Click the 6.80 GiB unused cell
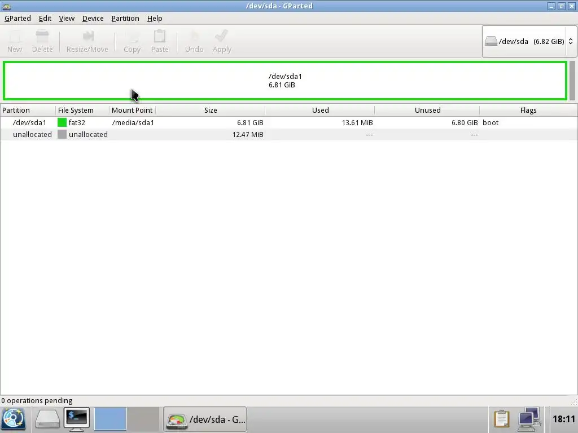Image resolution: width=578 pixels, height=433 pixels. (x=465, y=122)
